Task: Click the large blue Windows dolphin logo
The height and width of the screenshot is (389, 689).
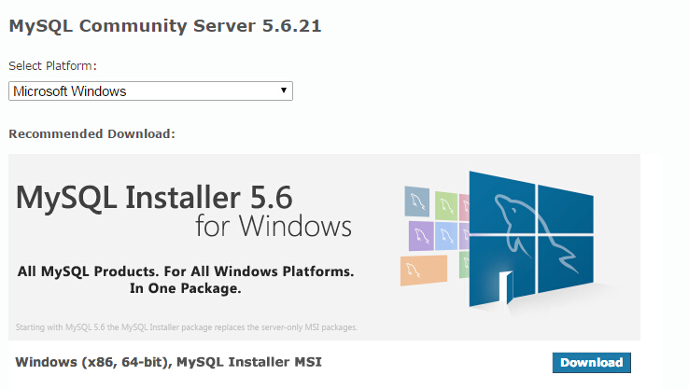Action: click(531, 240)
